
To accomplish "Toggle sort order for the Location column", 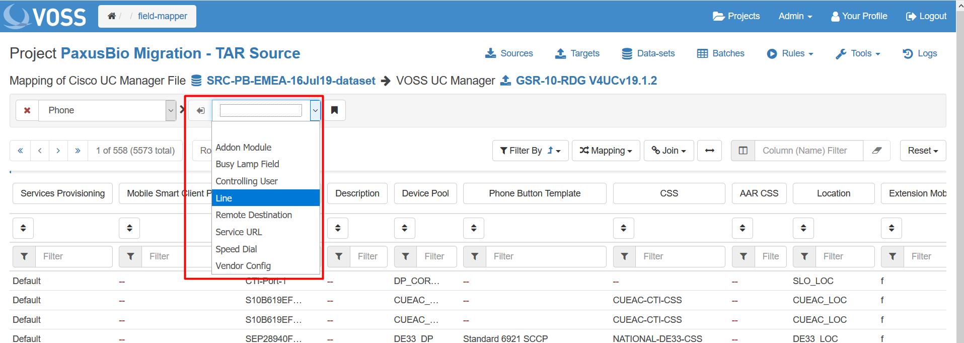I will (x=803, y=228).
